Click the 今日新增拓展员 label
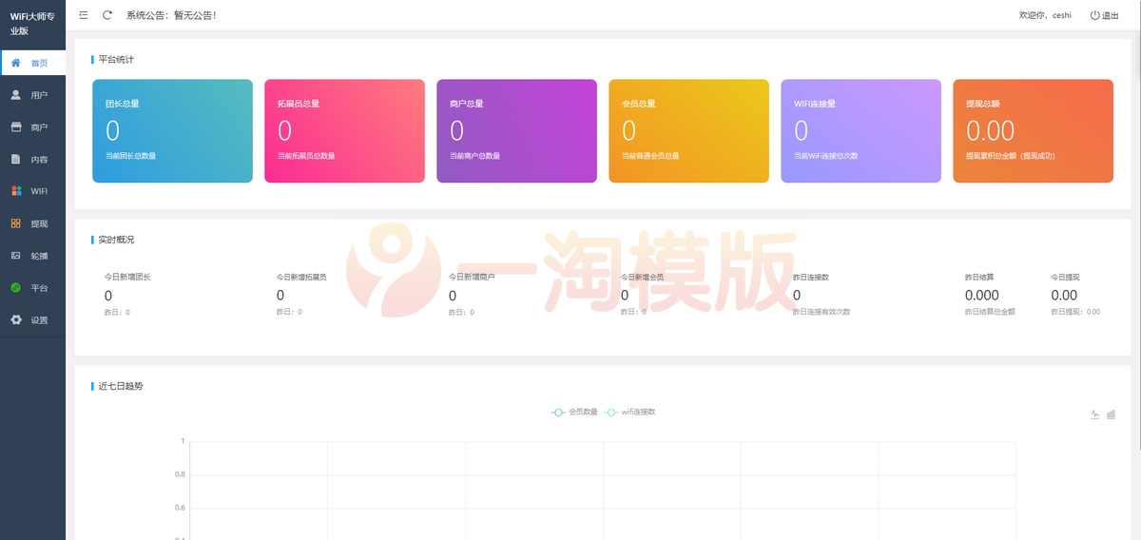1141x540 pixels. pos(301,277)
